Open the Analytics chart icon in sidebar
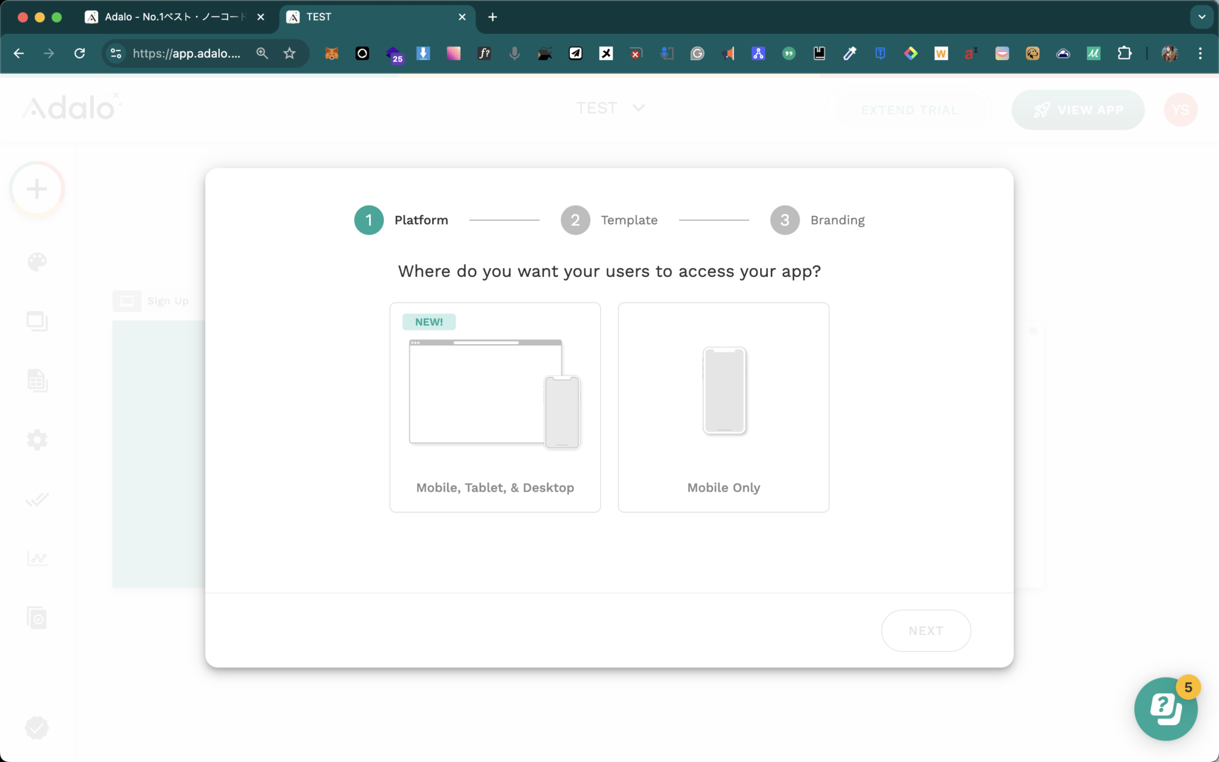This screenshot has height=762, width=1219. tap(37, 558)
